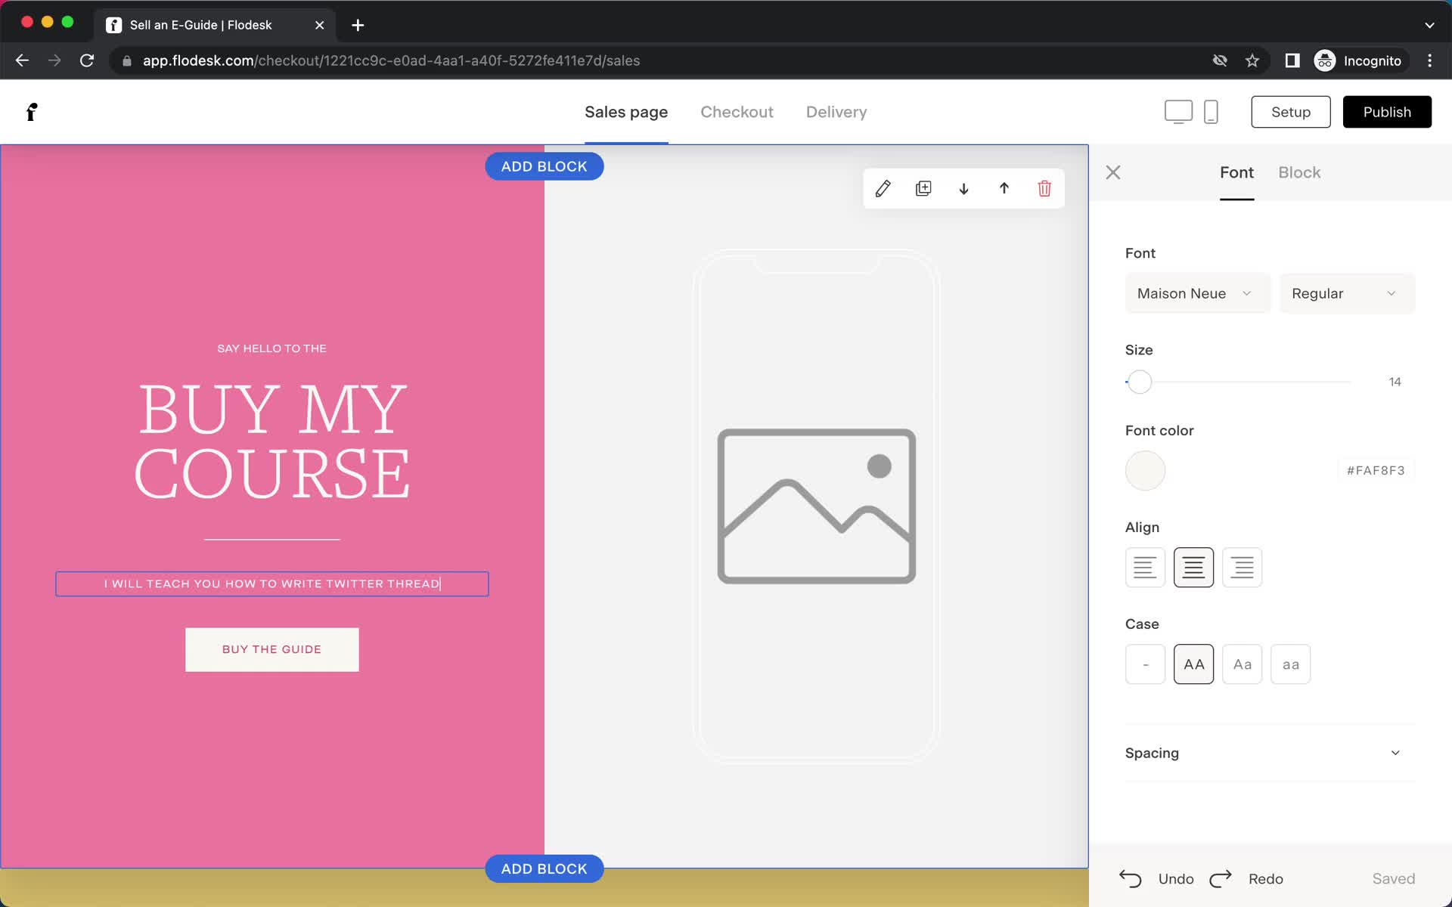Click the #FAF8F3 hex color field
This screenshot has width=1452, height=907.
pyautogui.click(x=1376, y=470)
